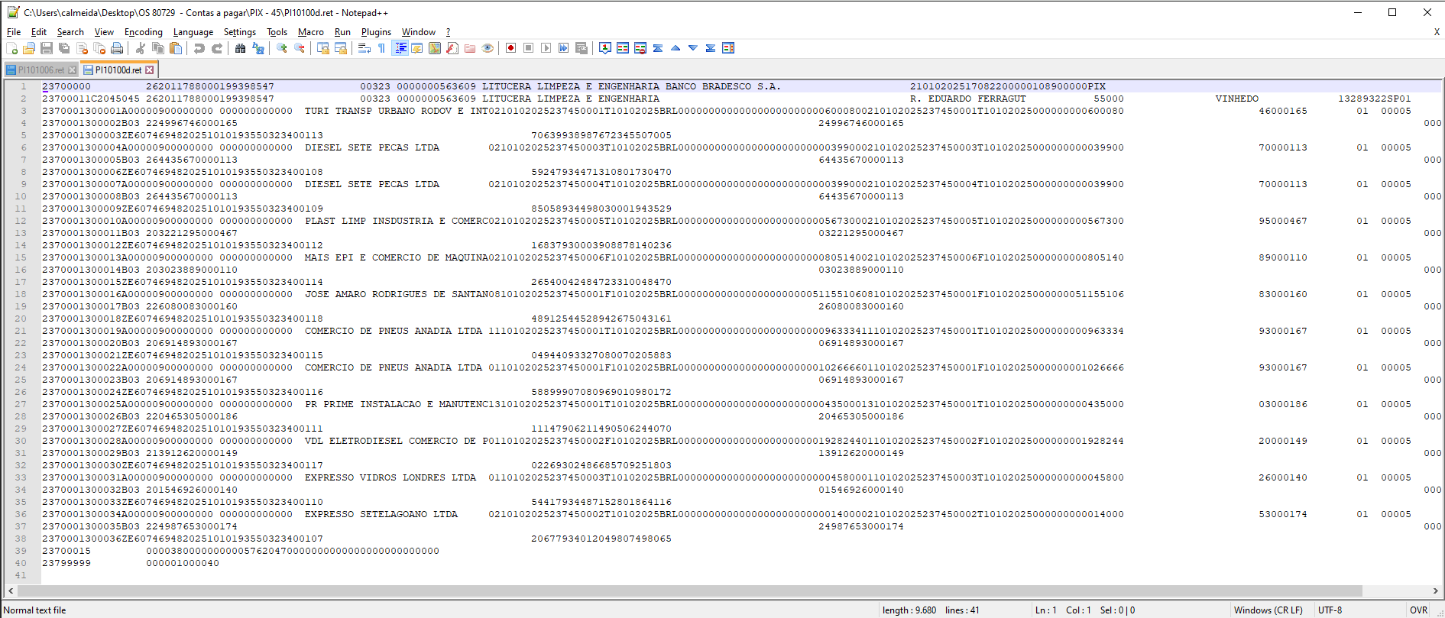Start macro recording with red dot icon

[x=510, y=48]
